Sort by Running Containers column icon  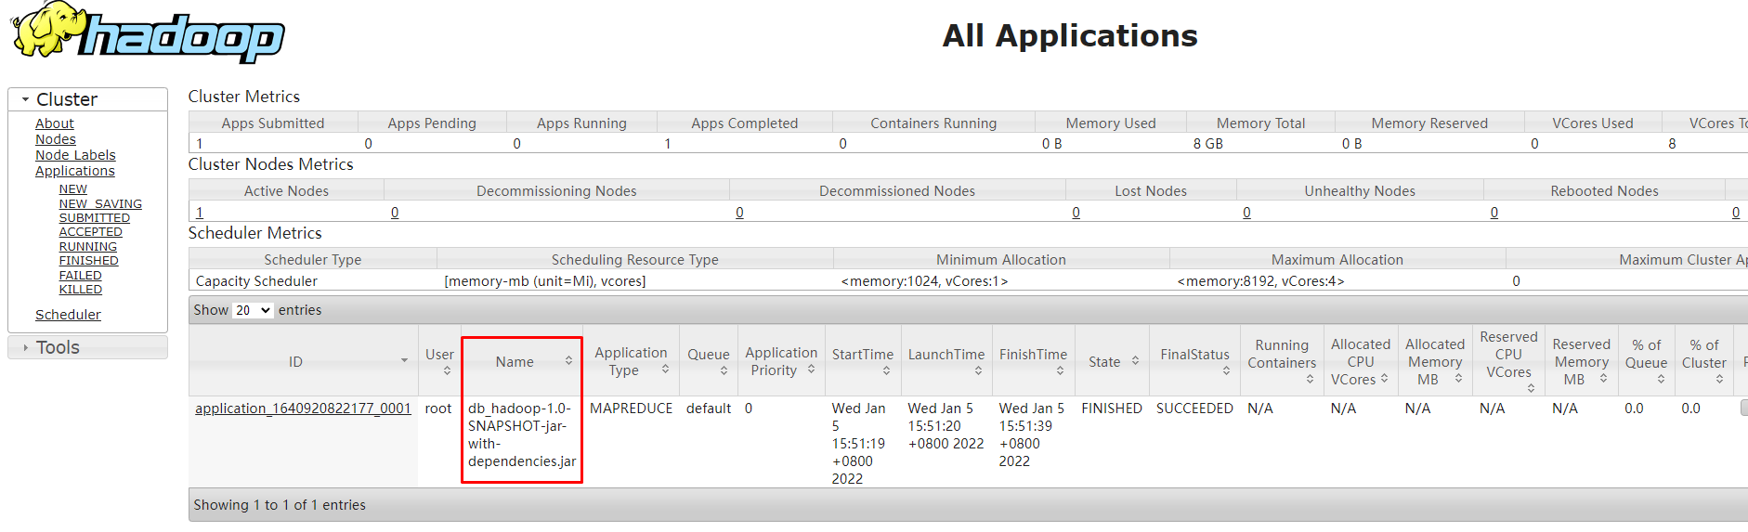pos(1310,379)
